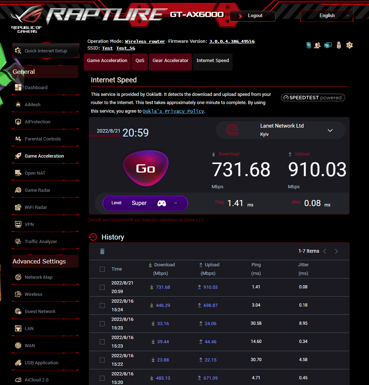Check the 2022/8/16 15:20 history row
This screenshot has width=369, height=385.
[x=102, y=378]
